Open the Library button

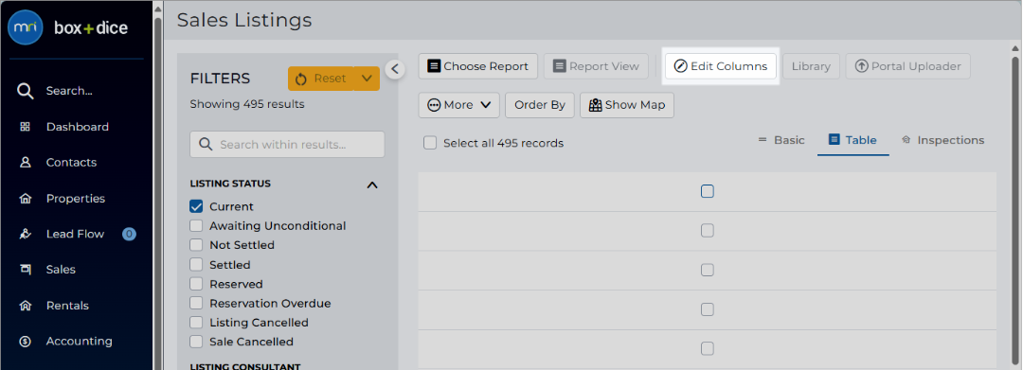[811, 66]
